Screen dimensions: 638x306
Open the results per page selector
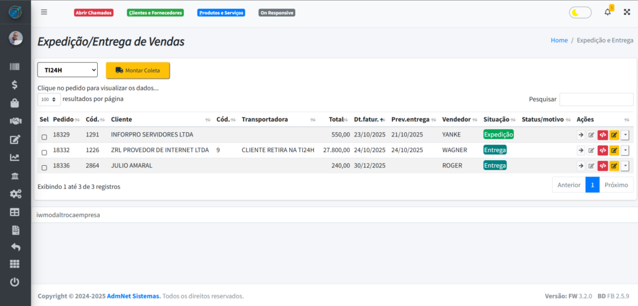pos(49,99)
